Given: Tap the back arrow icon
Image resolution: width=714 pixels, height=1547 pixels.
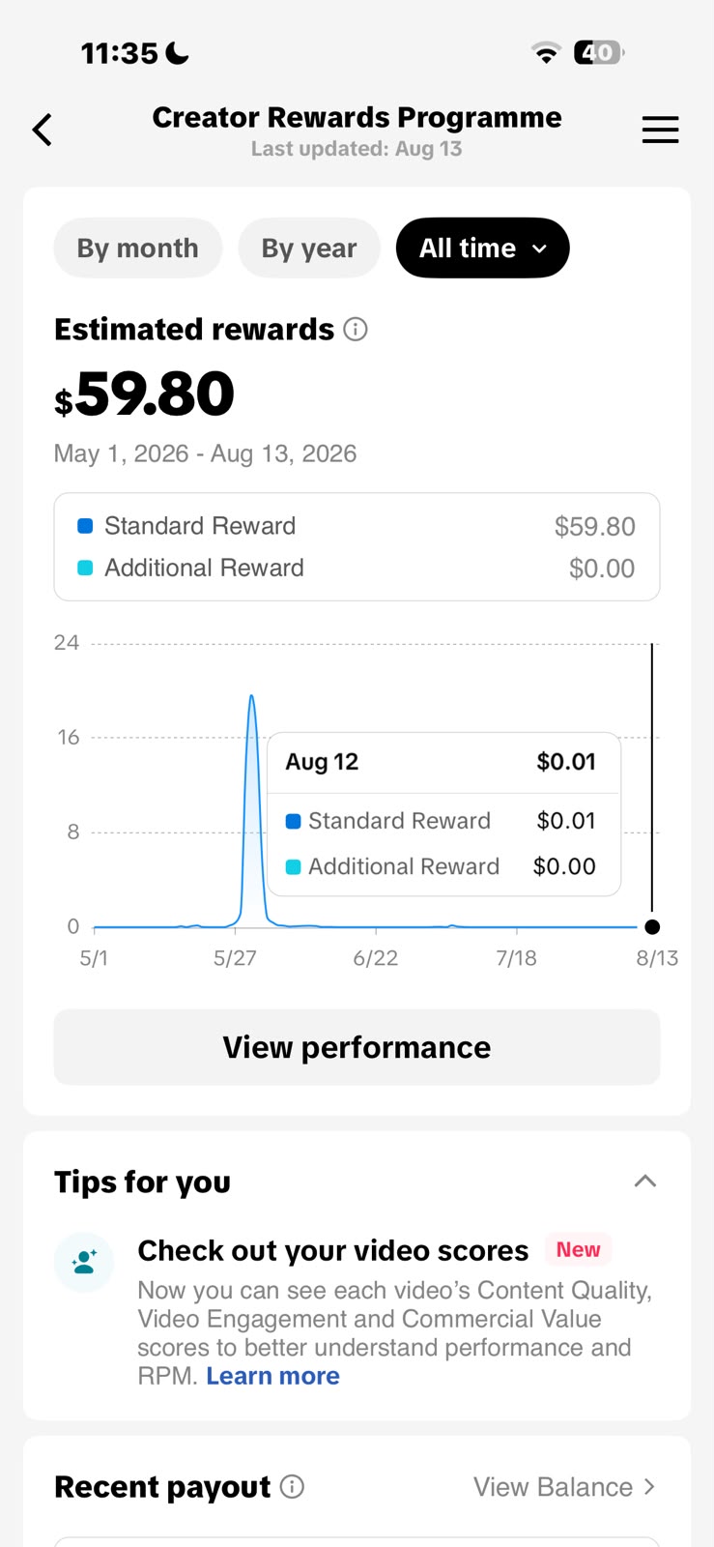Looking at the screenshot, I should tap(42, 130).
